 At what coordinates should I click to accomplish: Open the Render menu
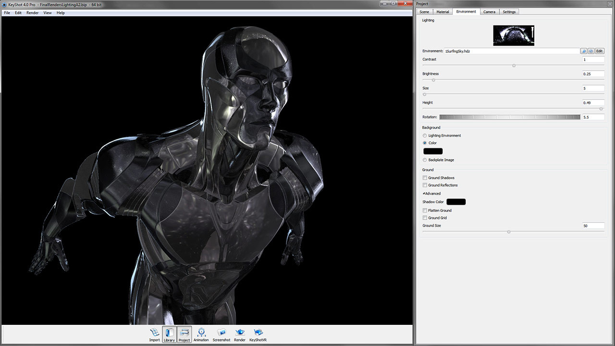(33, 13)
